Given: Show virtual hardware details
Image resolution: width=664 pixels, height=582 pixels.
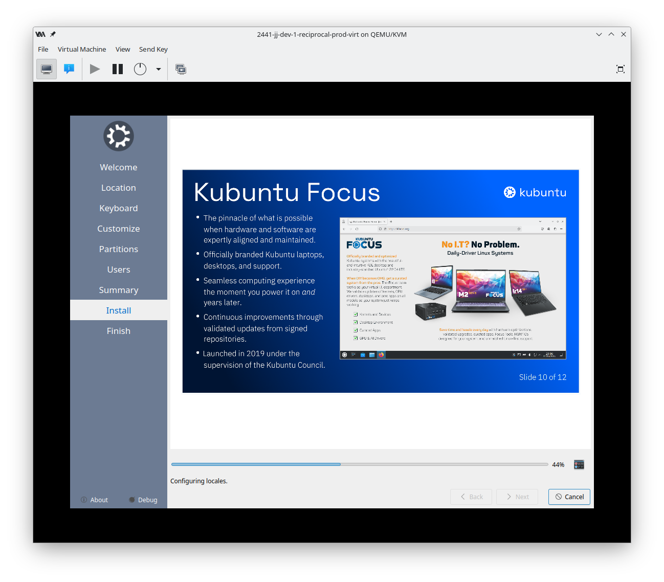Looking at the screenshot, I should click(x=69, y=69).
